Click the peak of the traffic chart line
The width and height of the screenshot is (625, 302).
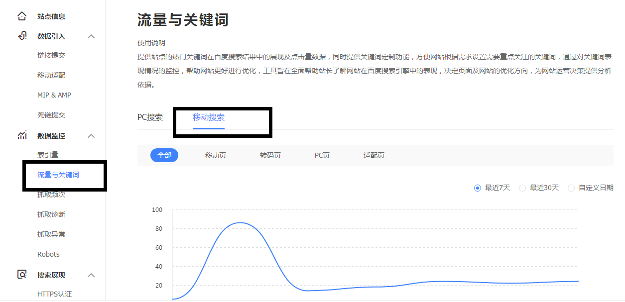(241, 222)
